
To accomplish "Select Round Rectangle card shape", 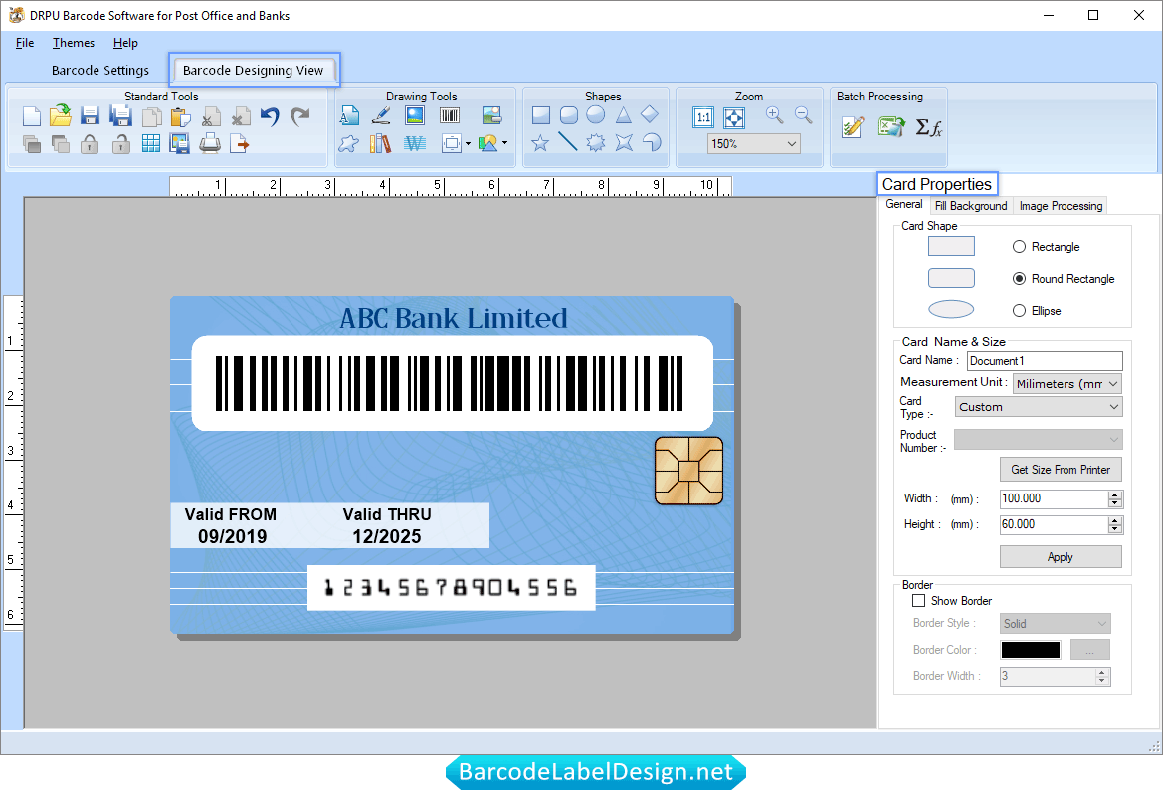I will (1019, 279).
